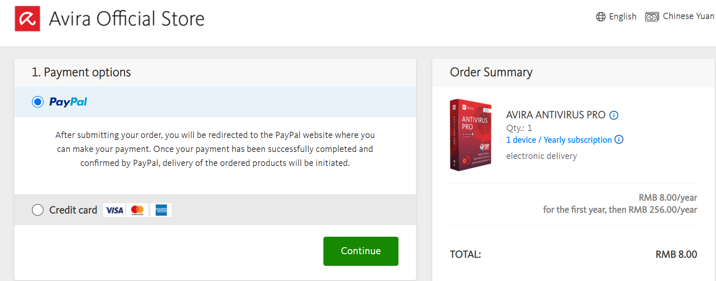716x281 pixels.
Task: Select the Credit card radio button
Action: 38,210
